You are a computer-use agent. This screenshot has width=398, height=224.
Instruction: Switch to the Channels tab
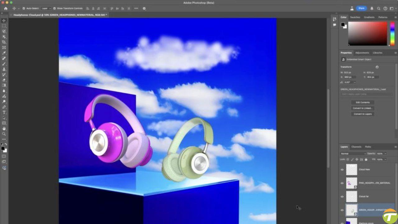(x=356, y=147)
